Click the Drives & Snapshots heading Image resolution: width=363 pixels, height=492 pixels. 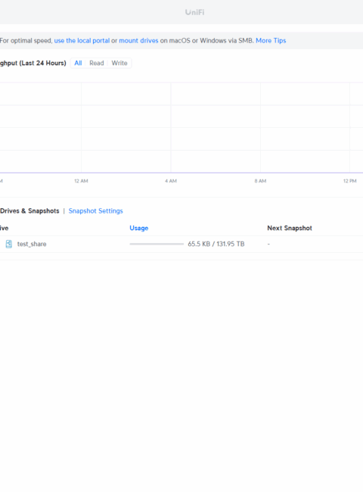(29, 211)
